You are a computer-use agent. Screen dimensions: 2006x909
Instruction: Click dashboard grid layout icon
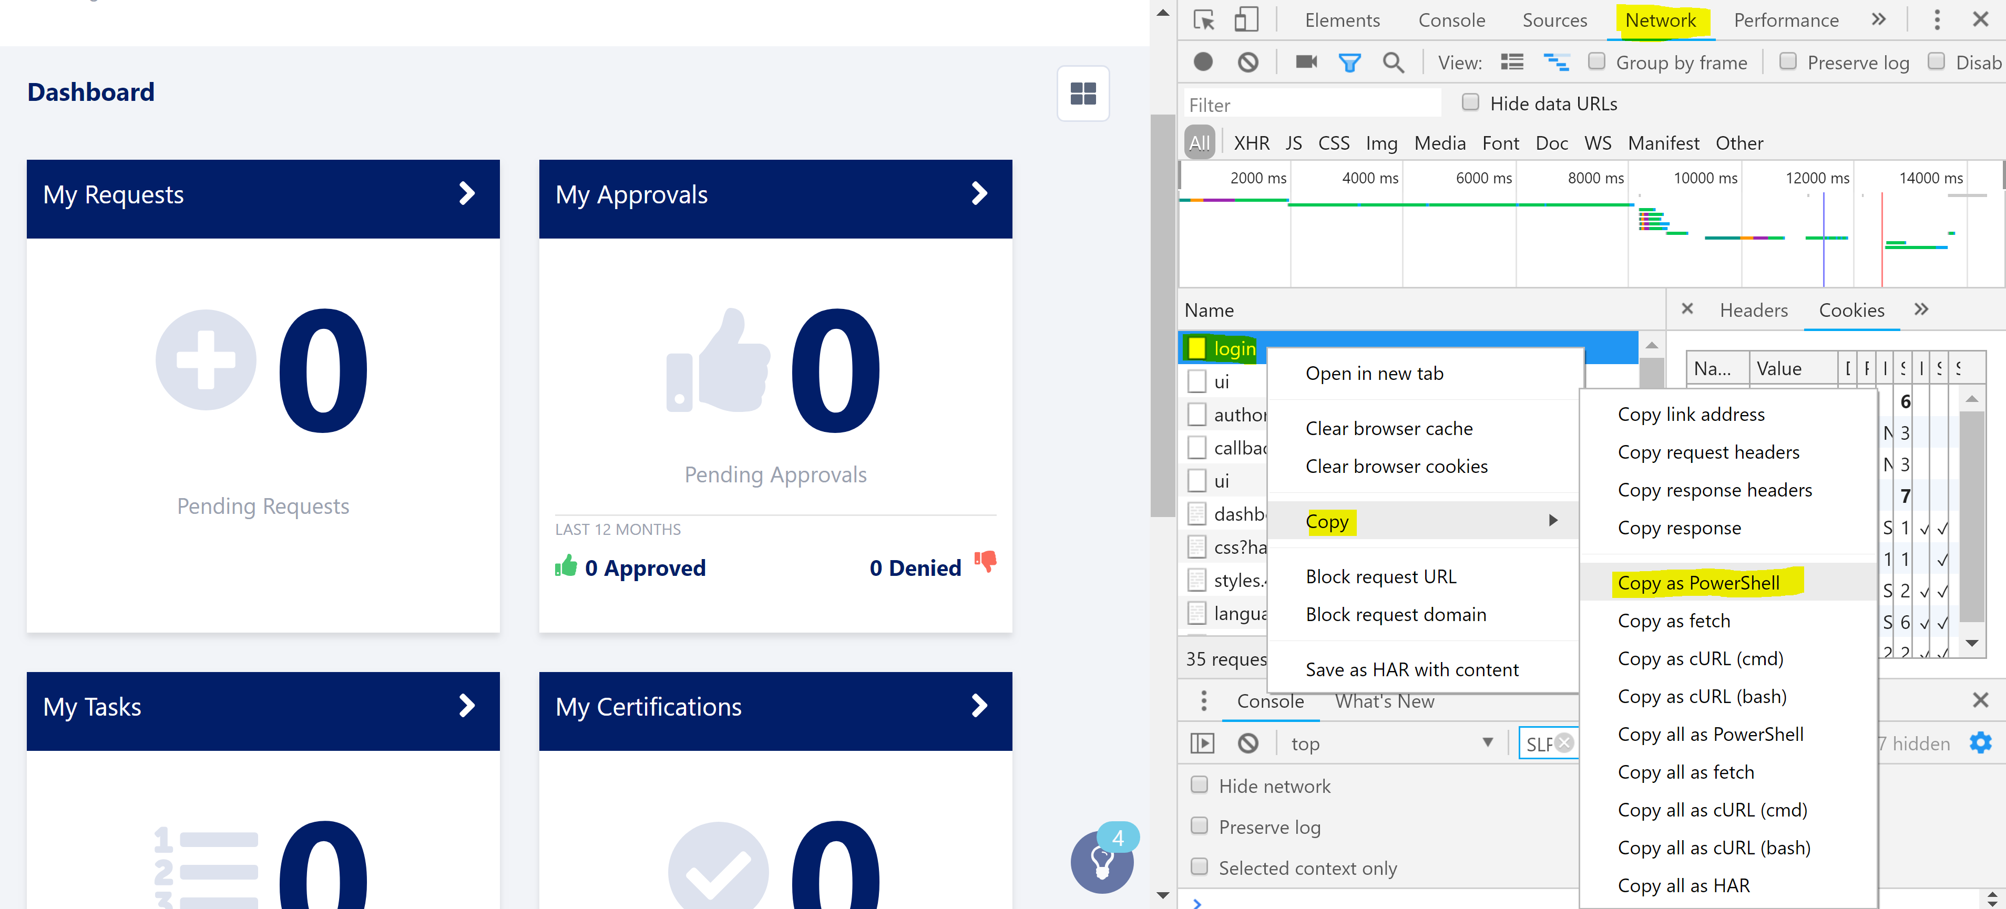(1082, 94)
